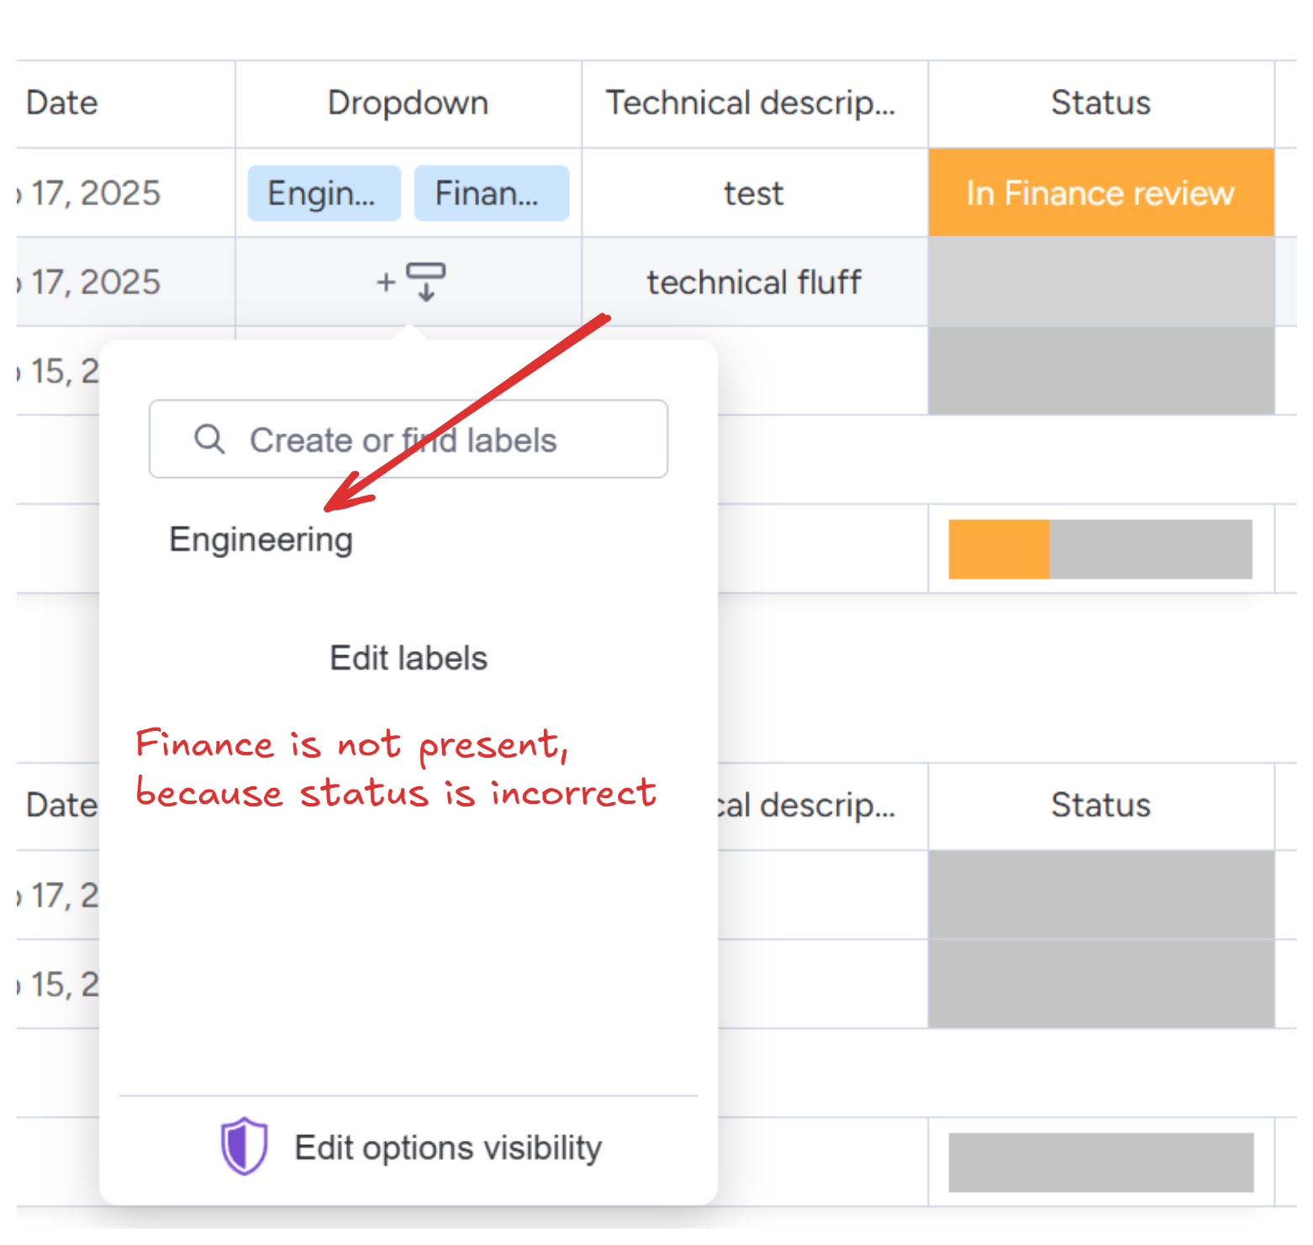
Task: Click the top Dropdown column header
Action: [408, 103]
